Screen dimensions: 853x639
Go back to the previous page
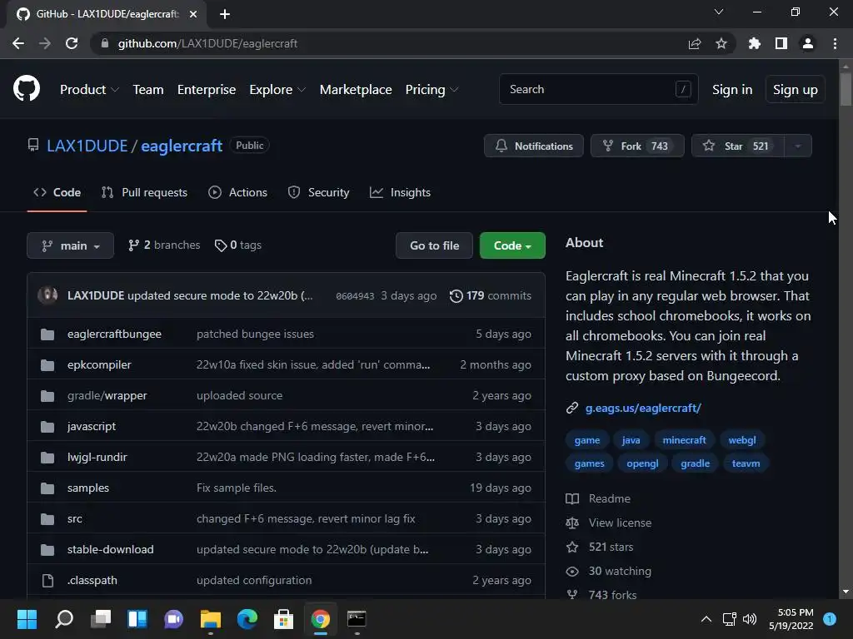[x=18, y=43]
